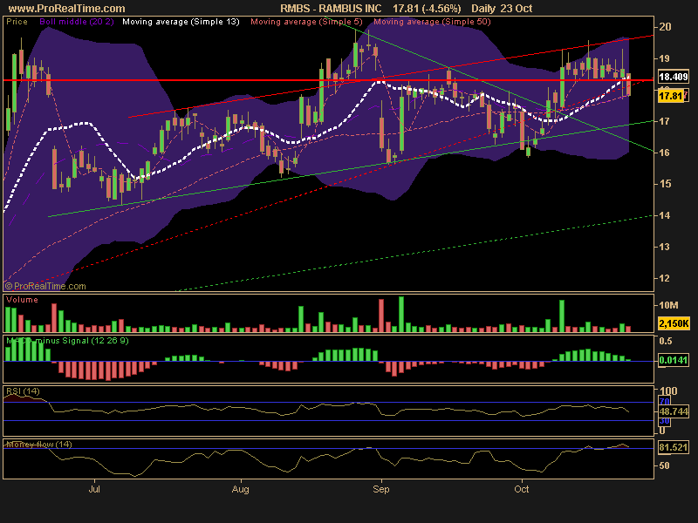Click the Volume panel label
Image resolution: width=698 pixels, height=523 pixels.
click(23, 300)
